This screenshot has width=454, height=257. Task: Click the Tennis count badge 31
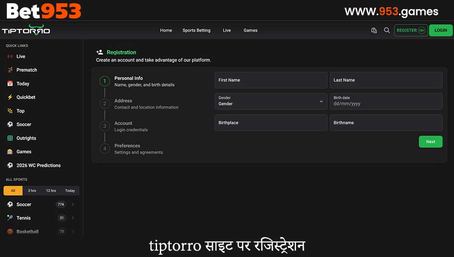pyautogui.click(x=61, y=218)
